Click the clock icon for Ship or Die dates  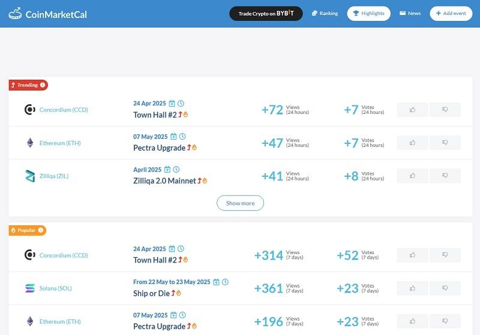click(225, 282)
